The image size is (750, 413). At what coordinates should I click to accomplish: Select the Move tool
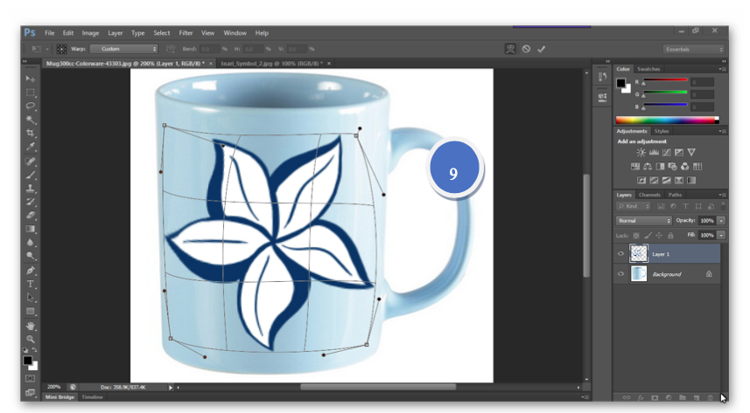tap(31, 79)
